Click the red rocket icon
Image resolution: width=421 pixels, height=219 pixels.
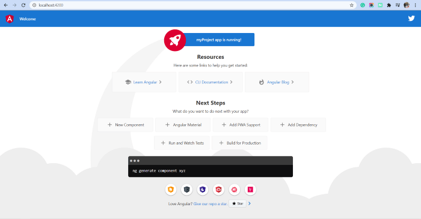click(x=175, y=40)
